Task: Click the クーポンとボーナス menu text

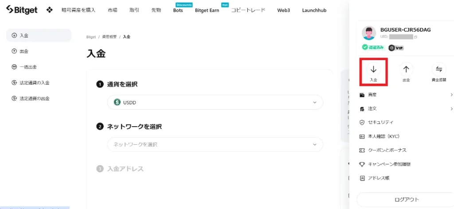Action: (x=387, y=150)
